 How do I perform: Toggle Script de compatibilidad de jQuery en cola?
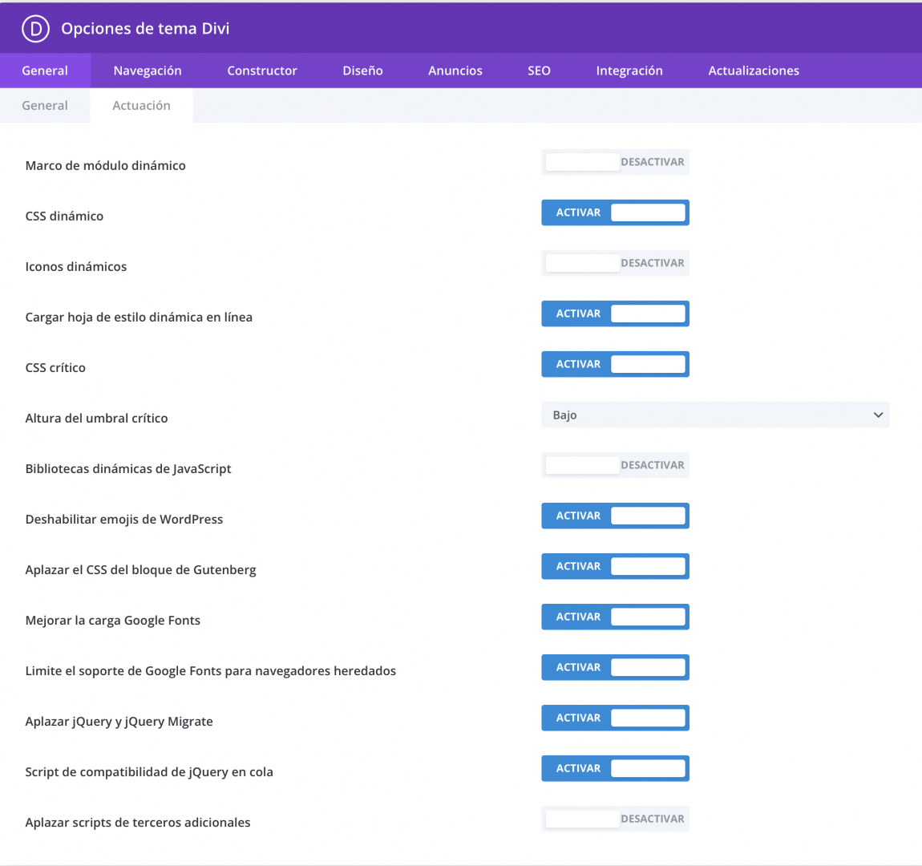point(615,769)
